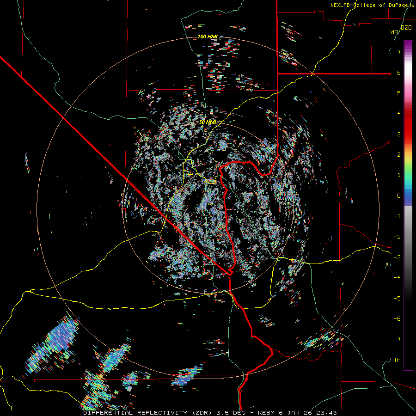The image size is (416, 416).
Task: Click the 50 NMI range ring label
Action: click(208, 122)
